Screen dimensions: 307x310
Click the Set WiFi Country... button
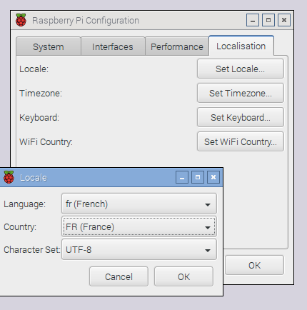[x=241, y=141]
